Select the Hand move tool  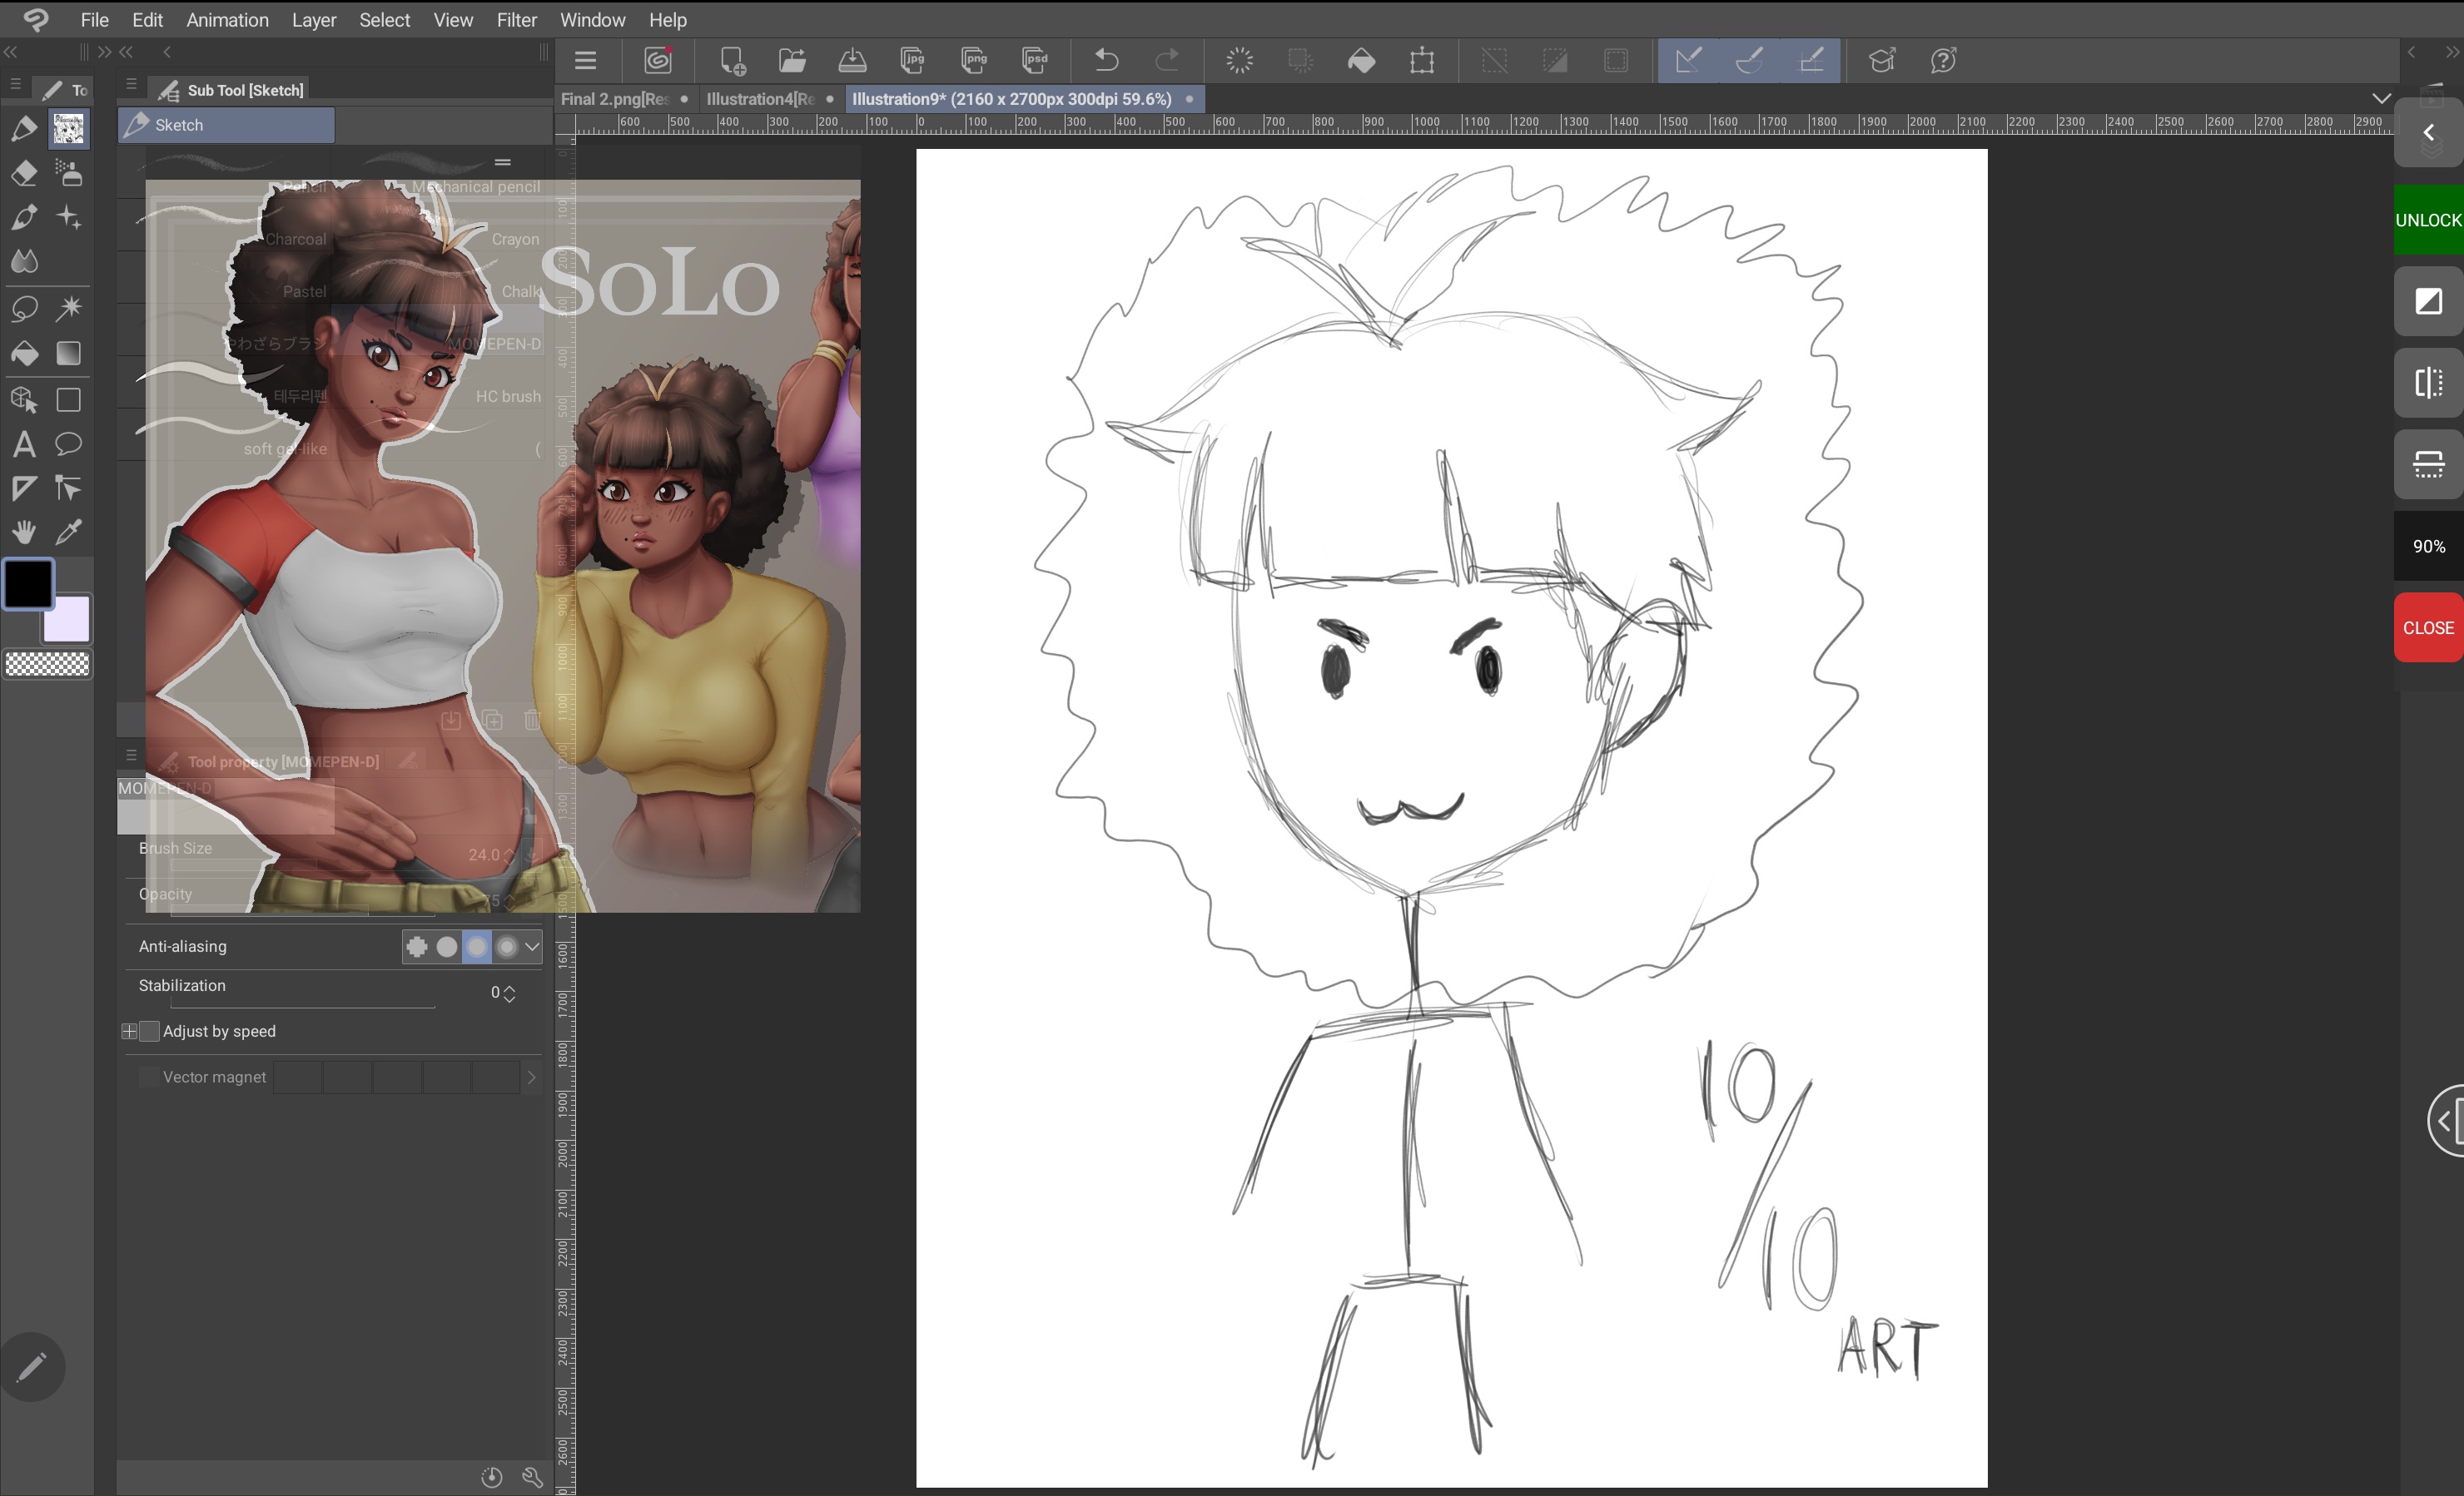[24, 532]
